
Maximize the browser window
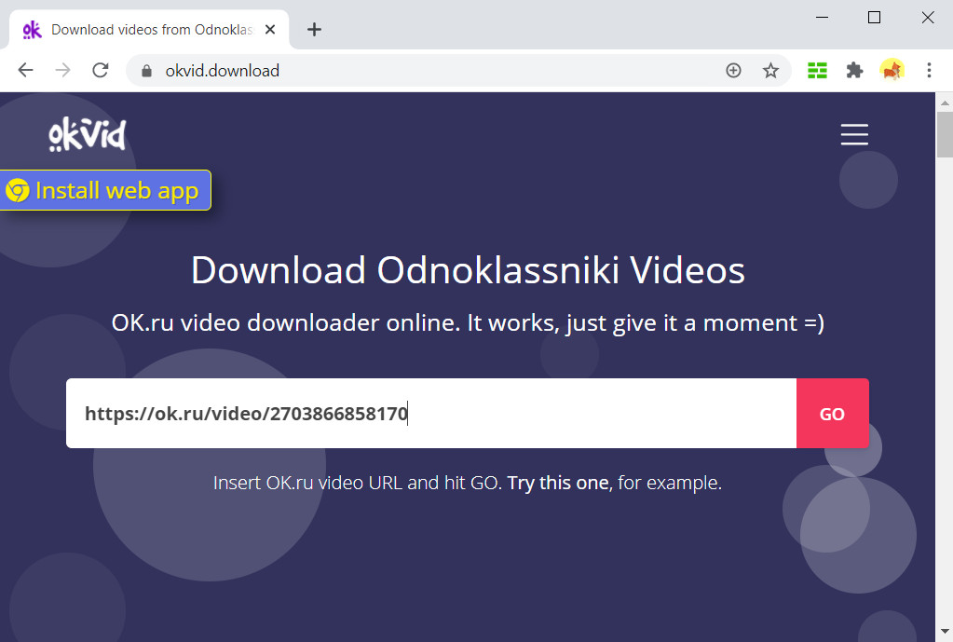874,17
